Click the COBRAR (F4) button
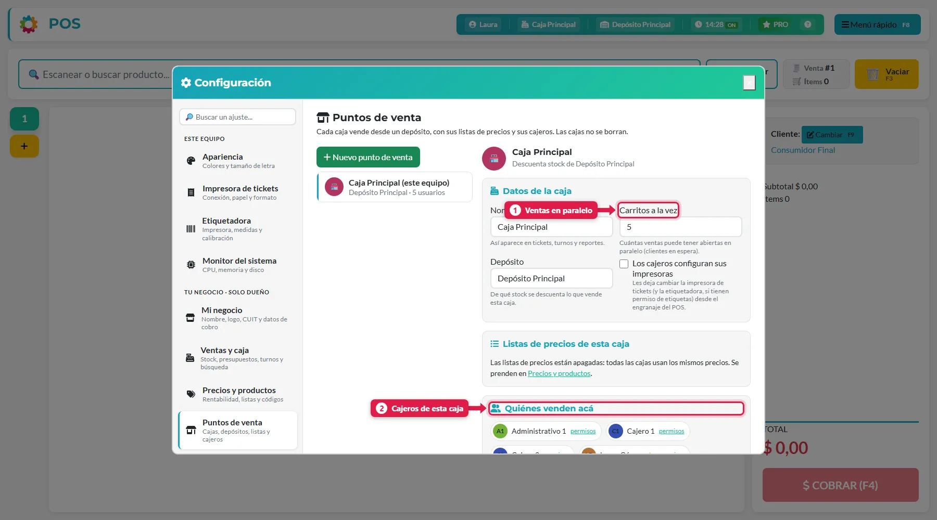The width and height of the screenshot is (937, 520). tap(840, 485)
